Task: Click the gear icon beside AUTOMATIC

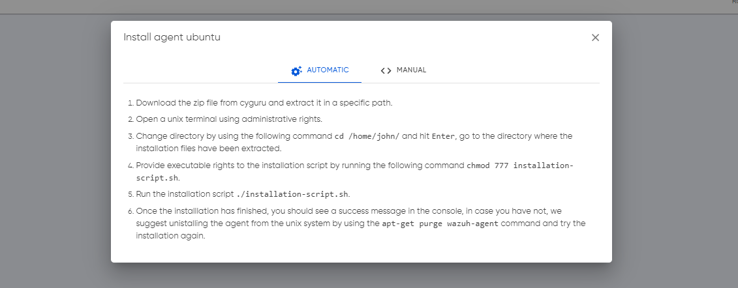Action: [x=296, y=71]
